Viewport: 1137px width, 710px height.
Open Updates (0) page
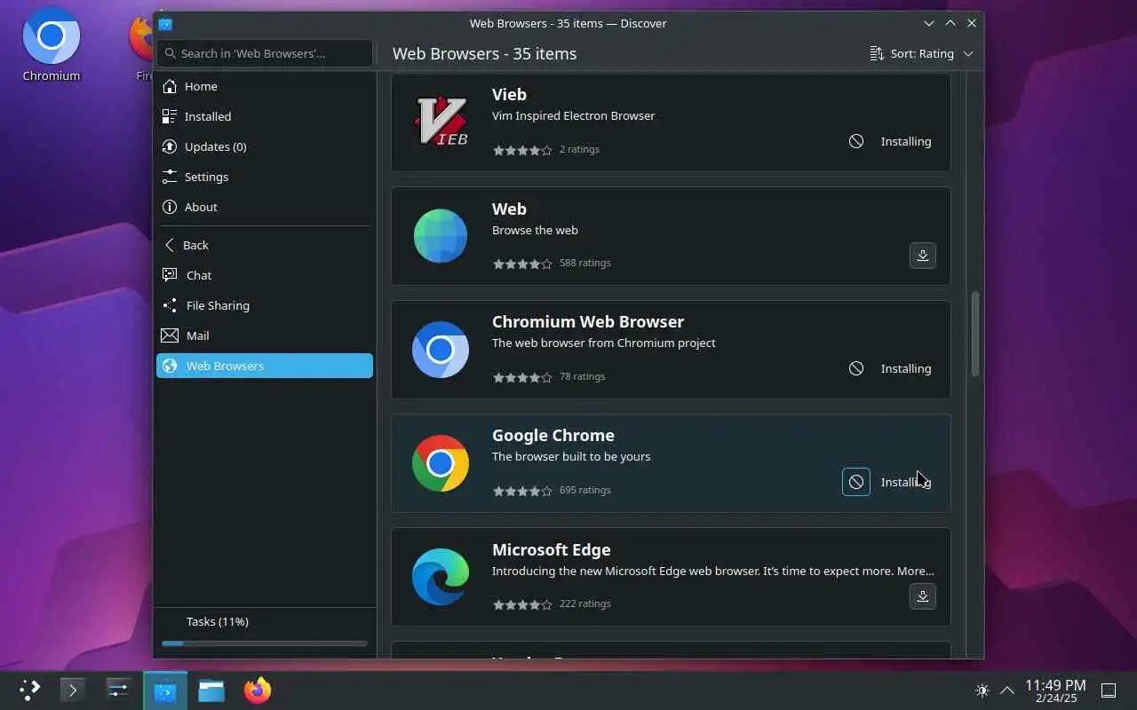pyautogui.click(x=265, y=146)
